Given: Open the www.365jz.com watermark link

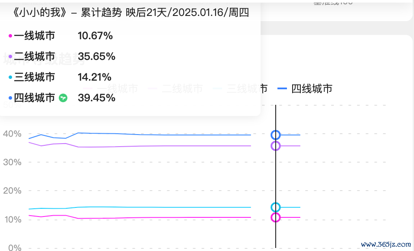Looking at the screenshot, I should tap(386, 245).
